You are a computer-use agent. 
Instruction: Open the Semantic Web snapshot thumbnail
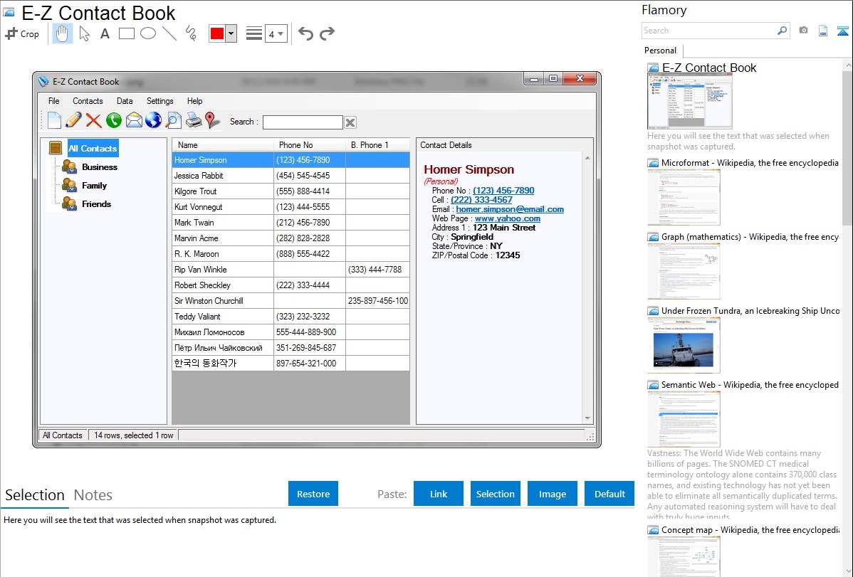684,419
